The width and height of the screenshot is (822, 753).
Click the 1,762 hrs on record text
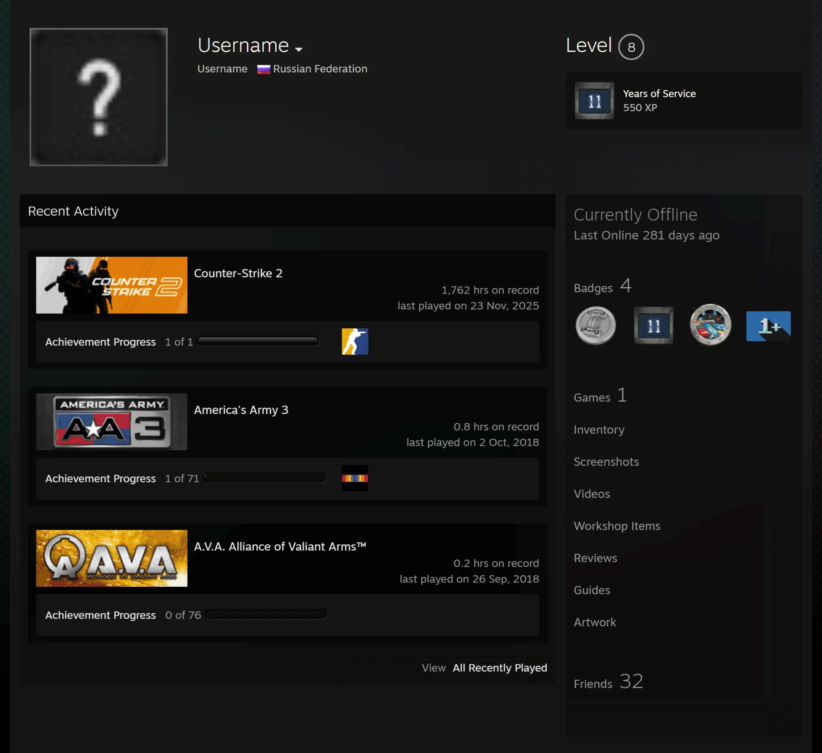(490, 290)
